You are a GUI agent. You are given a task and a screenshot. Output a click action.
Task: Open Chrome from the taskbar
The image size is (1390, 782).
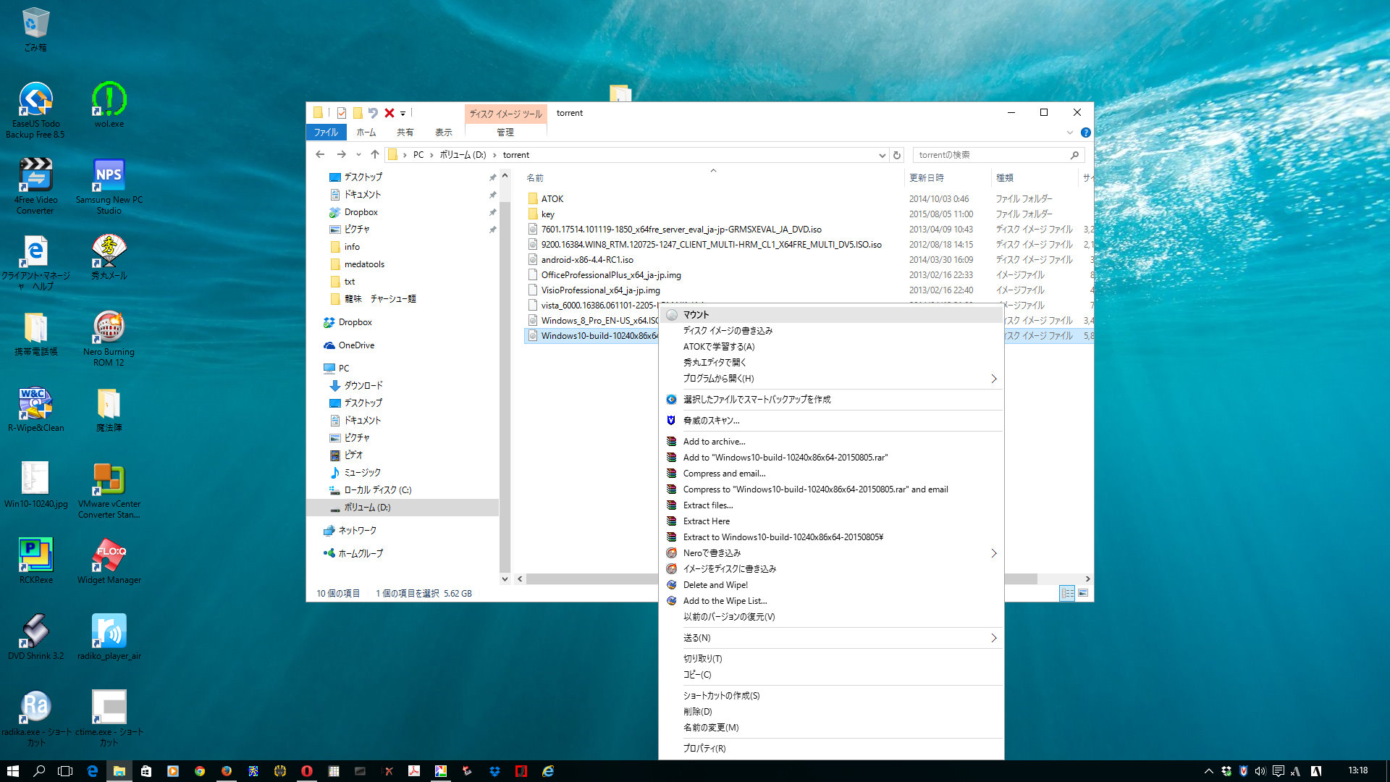coord(200,771)
